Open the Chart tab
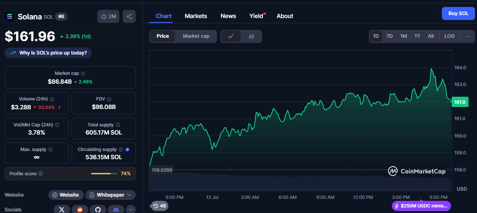The image size is (477, 213). pyautogui.click(x=164, y=16)
